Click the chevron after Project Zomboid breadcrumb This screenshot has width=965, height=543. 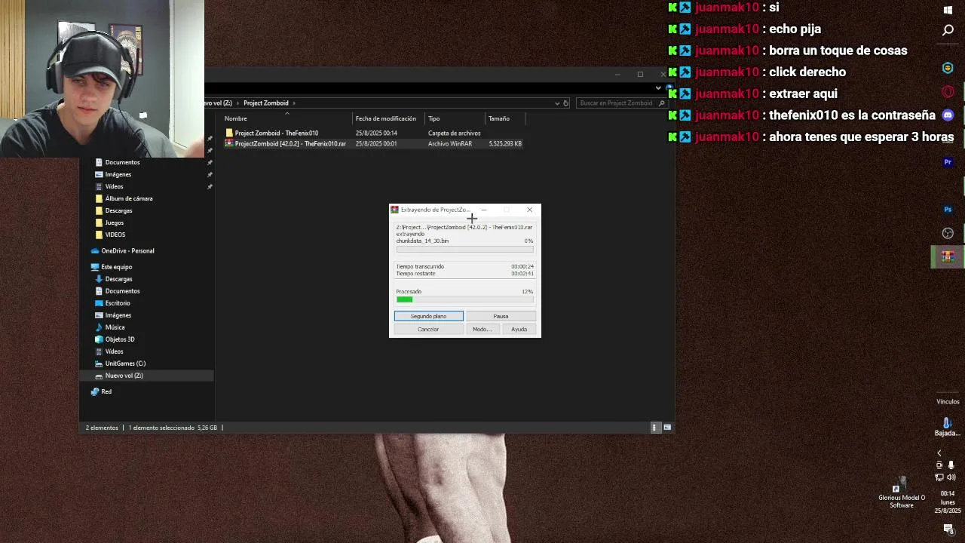click(294, 103)
